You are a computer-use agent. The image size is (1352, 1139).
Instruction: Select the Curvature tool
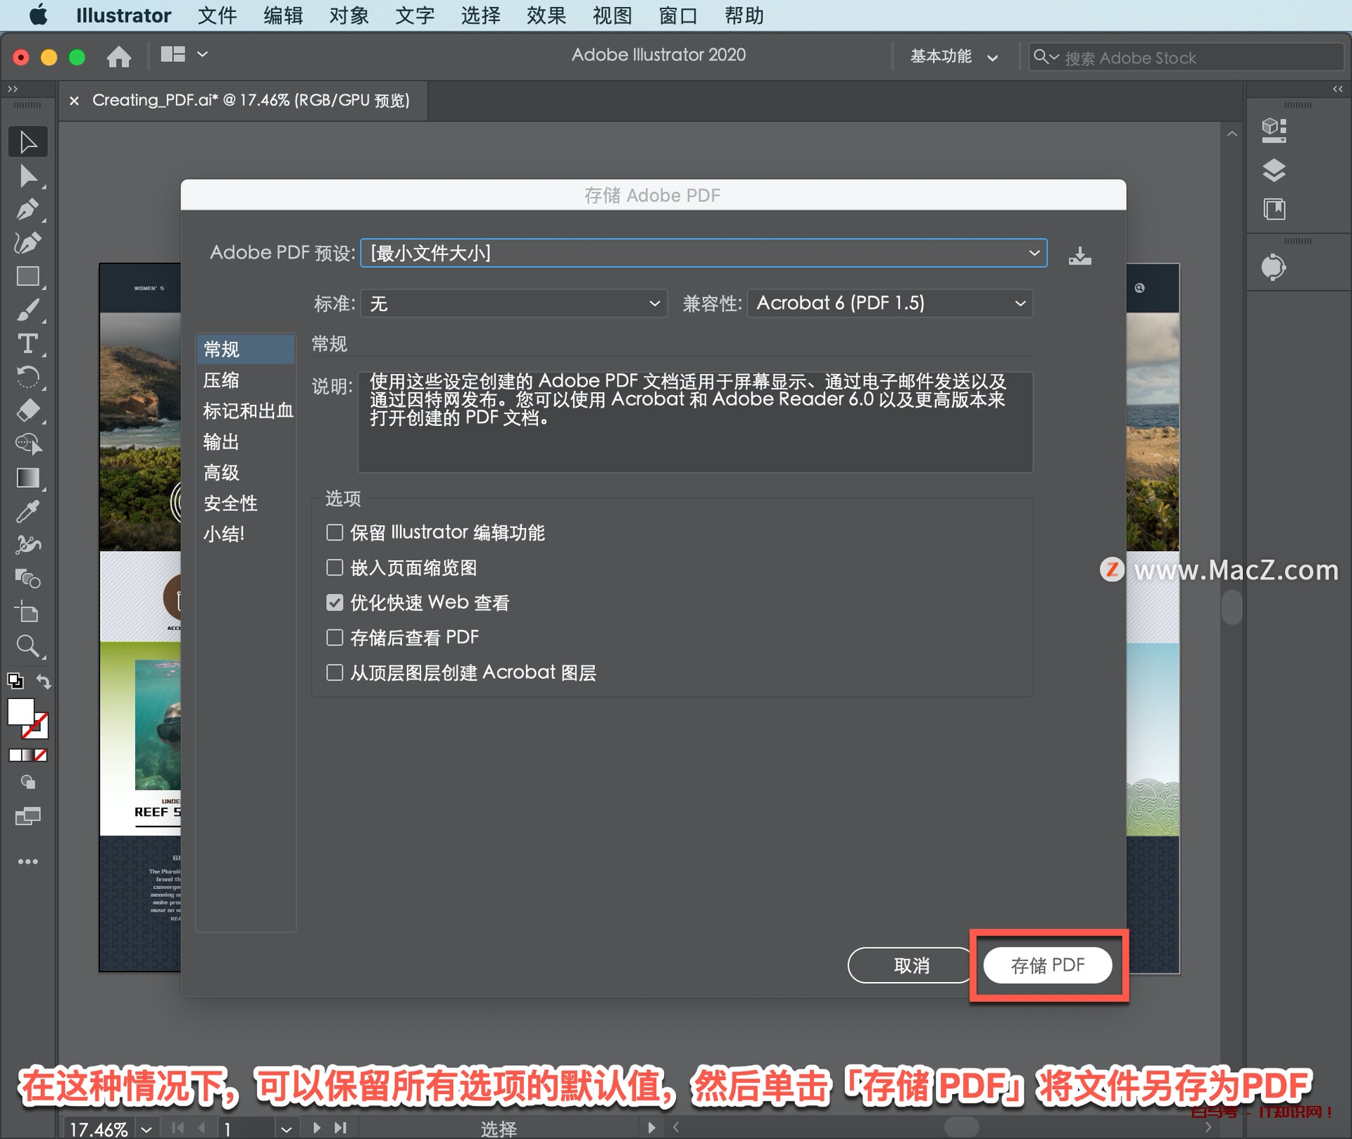[28, 243]
